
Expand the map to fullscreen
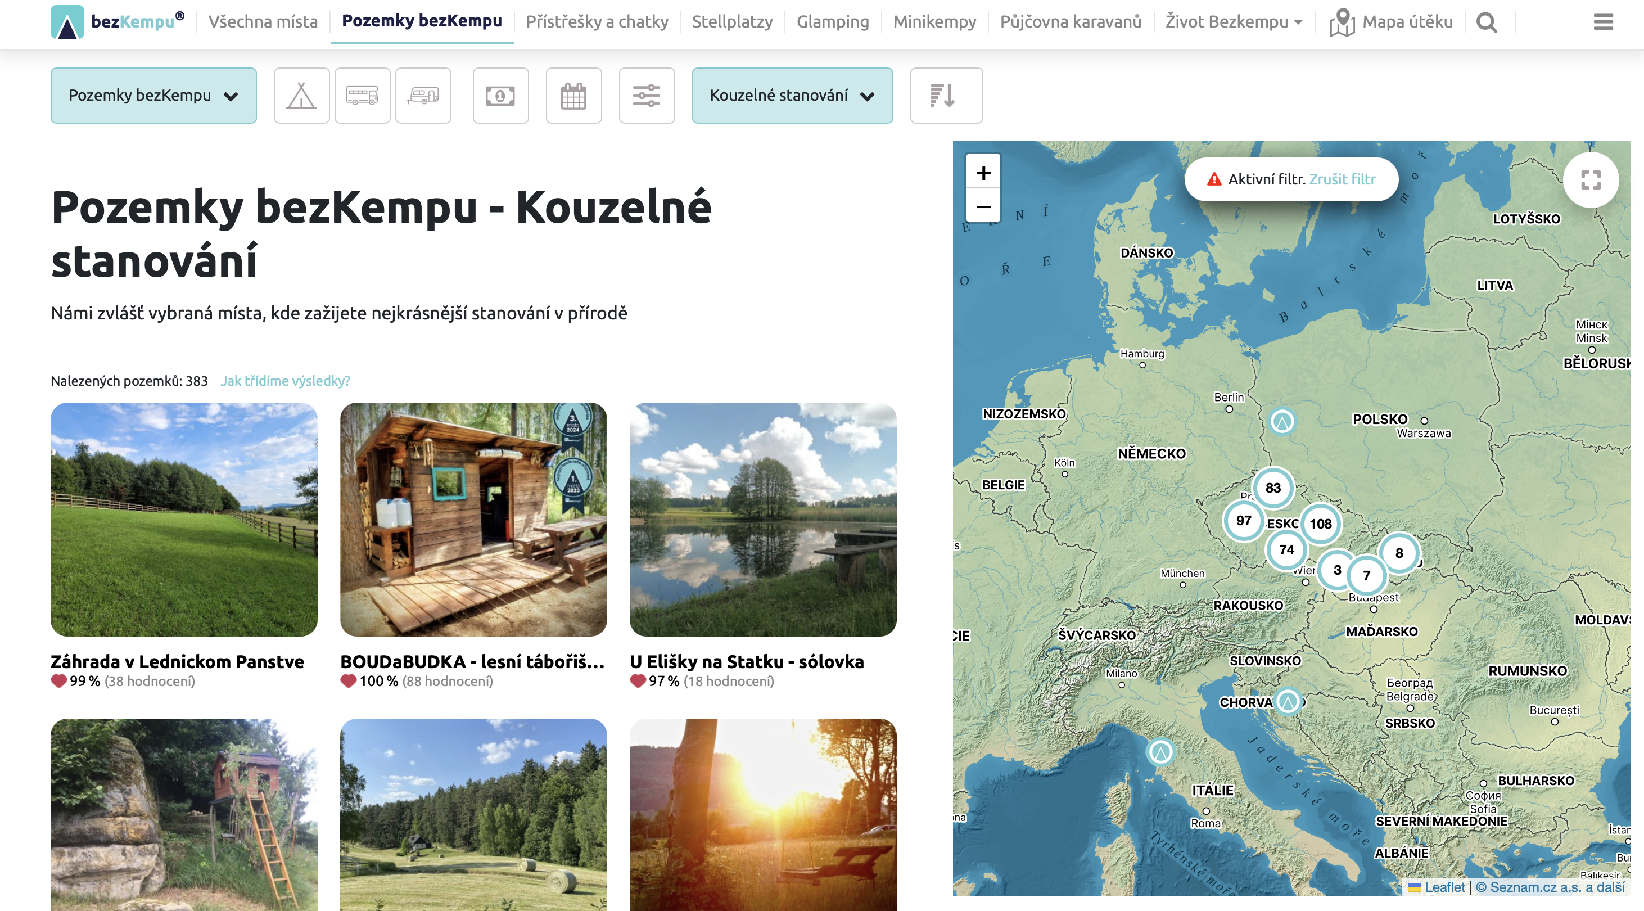coord(1591,180)
